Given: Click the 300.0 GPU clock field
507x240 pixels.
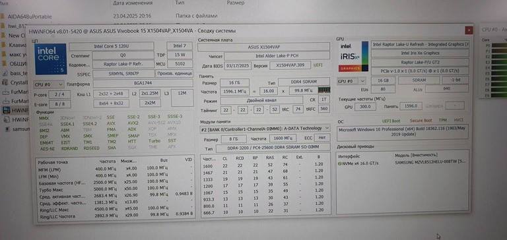Looking at the screenshot, I should pos(365,106).
